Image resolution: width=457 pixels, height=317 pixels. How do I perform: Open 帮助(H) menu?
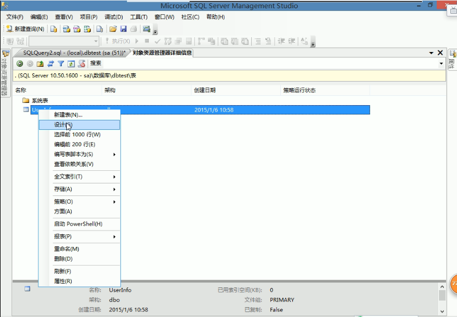tap(216, 17)
